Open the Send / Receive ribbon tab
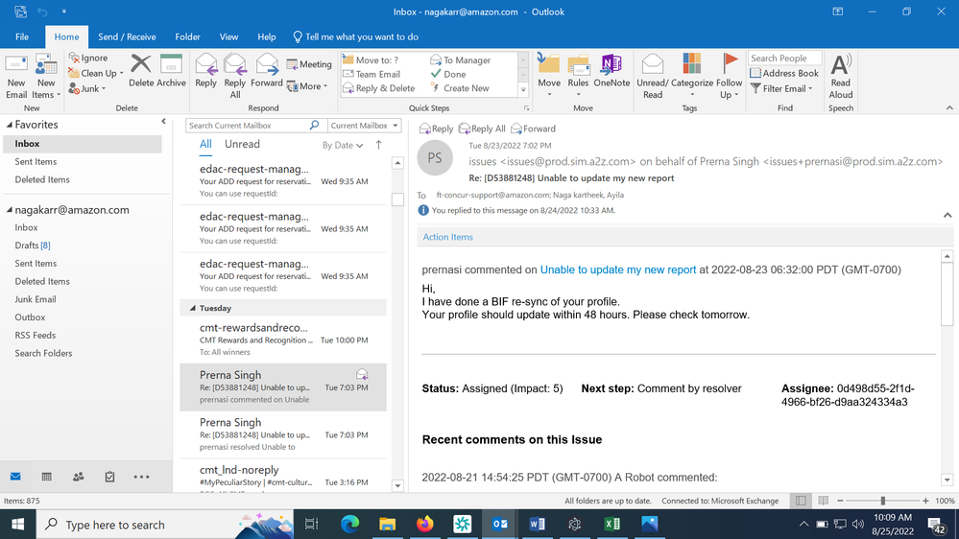 127,36
